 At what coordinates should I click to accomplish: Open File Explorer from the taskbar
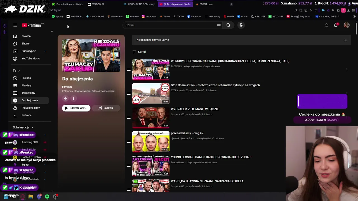click(x=31, y=197)
